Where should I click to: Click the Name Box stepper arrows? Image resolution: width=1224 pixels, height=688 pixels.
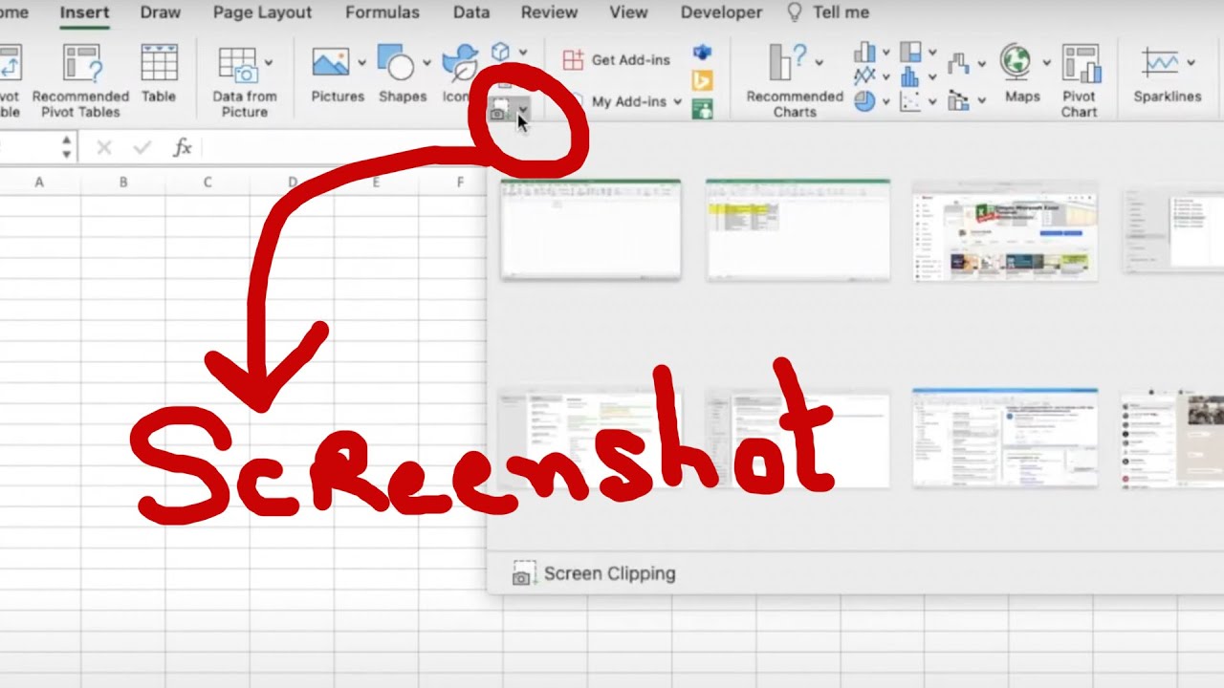pos(66,146)
